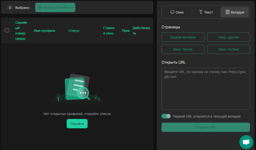256x150 pixels.
Task: Click the Нет открытых профилей message
Action: point(77,114)
